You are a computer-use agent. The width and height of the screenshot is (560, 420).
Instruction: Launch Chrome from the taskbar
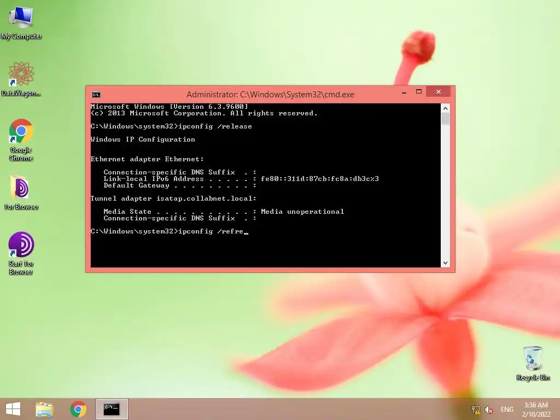(x=78, y=409)
